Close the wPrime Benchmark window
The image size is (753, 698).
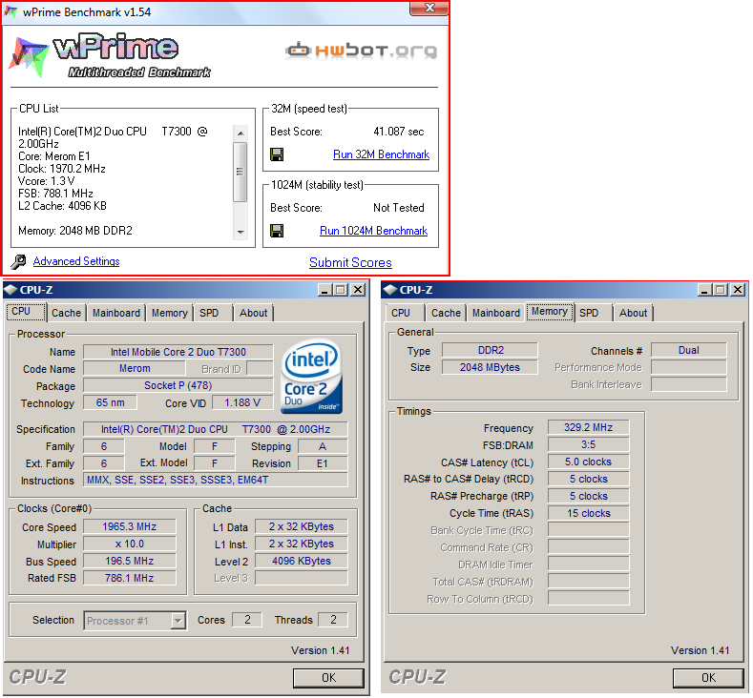pos(429,9)
